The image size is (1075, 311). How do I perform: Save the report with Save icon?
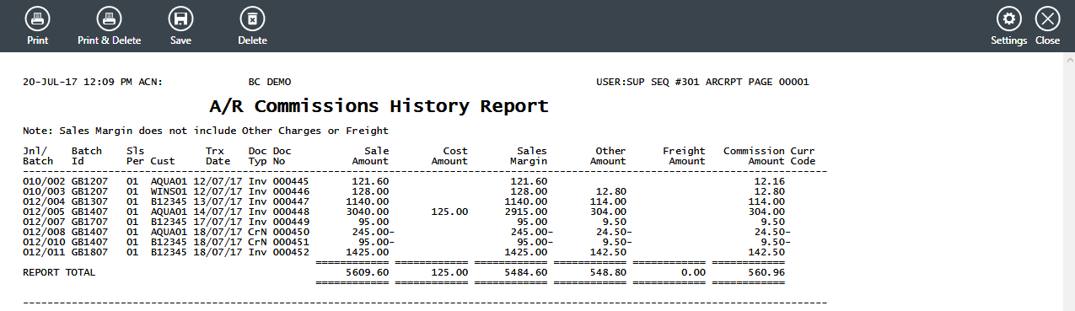pos(180,19)
